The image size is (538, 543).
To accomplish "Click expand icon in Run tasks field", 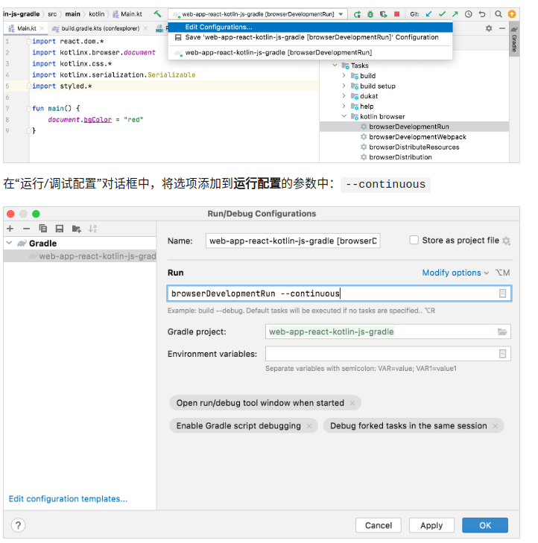I will point(502,293).
